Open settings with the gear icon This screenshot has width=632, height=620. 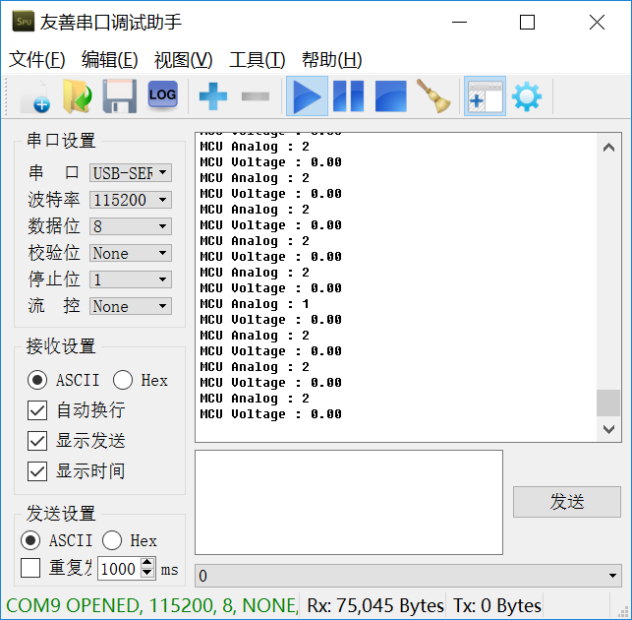(527, 96)
